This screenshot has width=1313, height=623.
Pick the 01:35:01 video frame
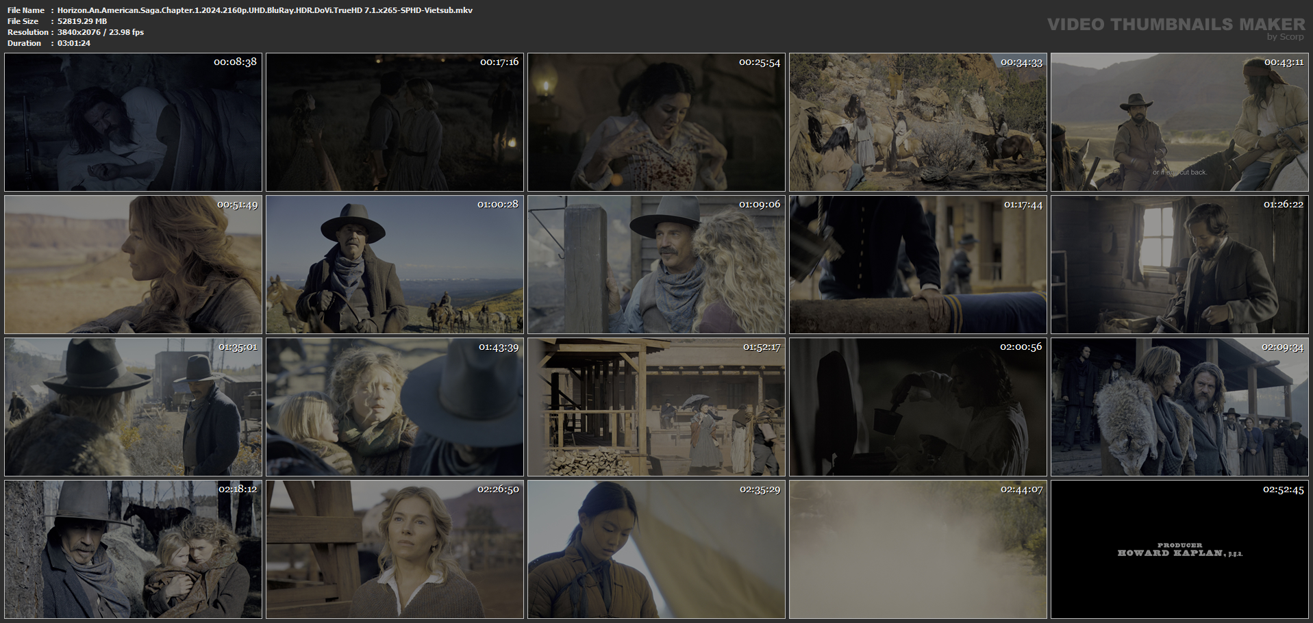click(x=133, y=407)
